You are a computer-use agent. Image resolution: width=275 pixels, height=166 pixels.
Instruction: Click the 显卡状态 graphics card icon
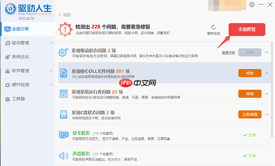pos(64,135)
